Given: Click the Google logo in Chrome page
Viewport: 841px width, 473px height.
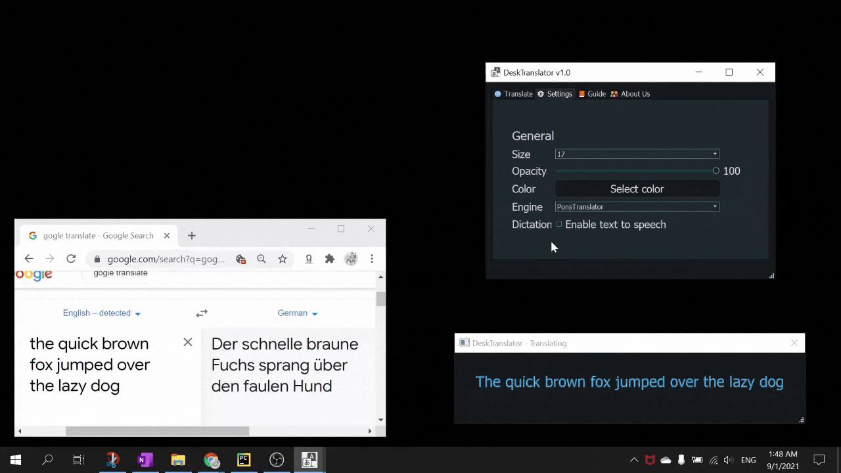Looking at the screenshot, I should point(34,275).
